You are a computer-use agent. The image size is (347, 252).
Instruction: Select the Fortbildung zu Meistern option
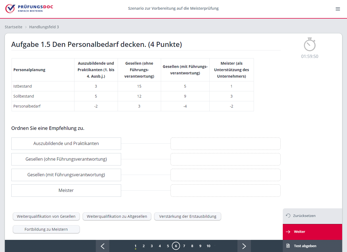point(46,229)
